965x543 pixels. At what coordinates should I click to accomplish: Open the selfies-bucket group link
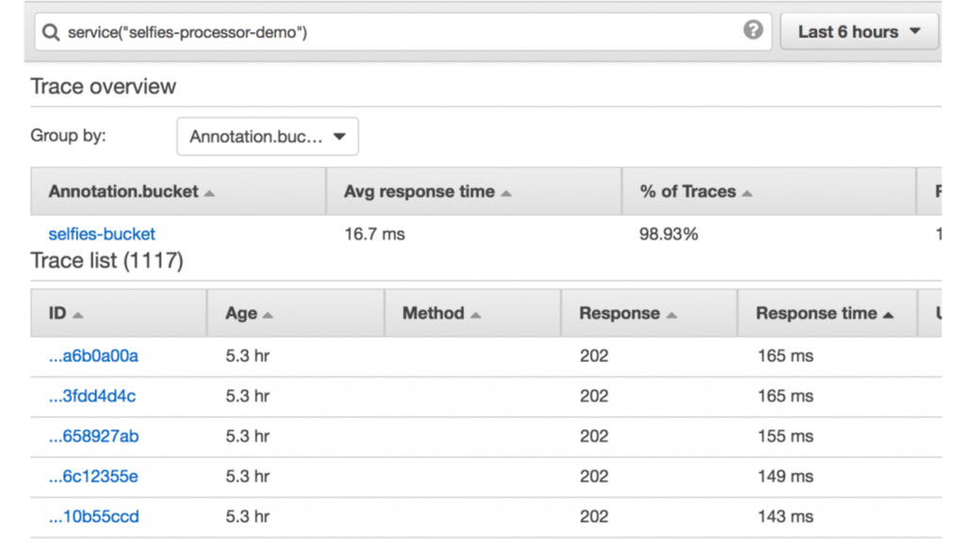pos(102,234)
